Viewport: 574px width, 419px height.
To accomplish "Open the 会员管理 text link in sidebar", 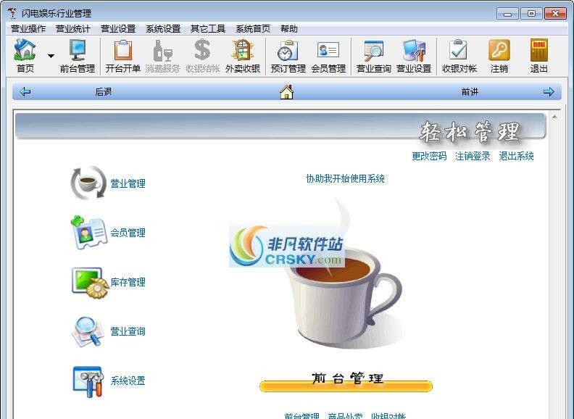I will (128, 233).
